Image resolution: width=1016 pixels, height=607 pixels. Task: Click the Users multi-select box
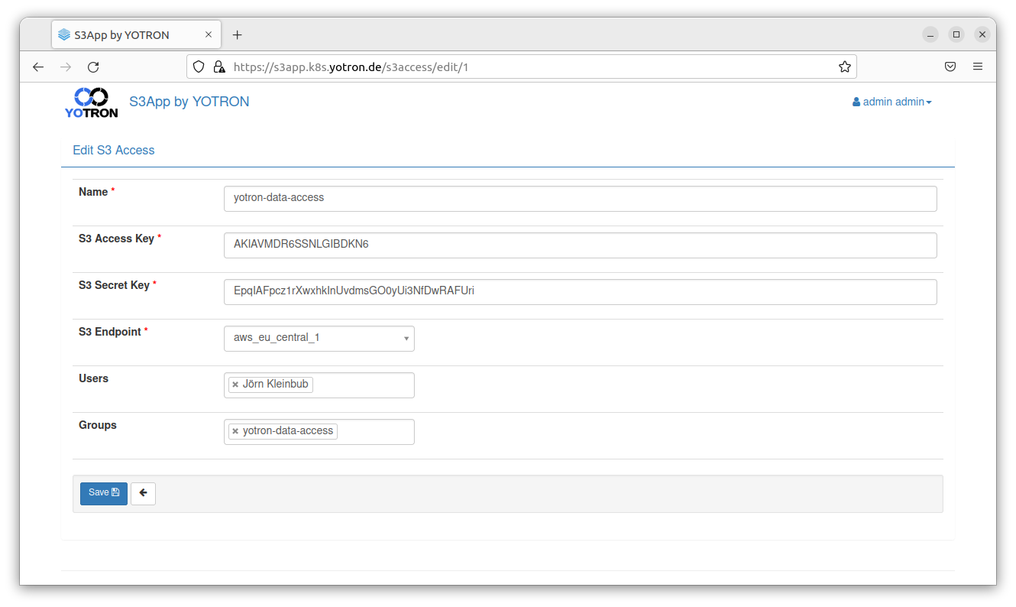[x=319, y=385]
